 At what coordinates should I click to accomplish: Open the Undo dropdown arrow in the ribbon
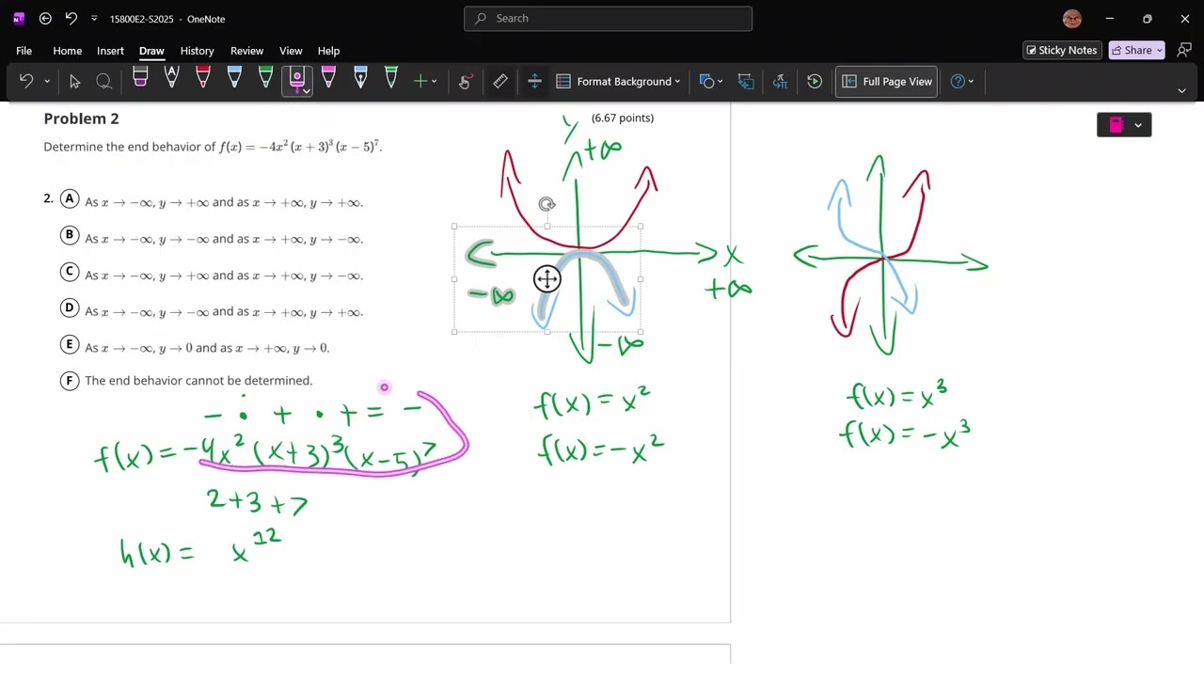coord(47,82)
